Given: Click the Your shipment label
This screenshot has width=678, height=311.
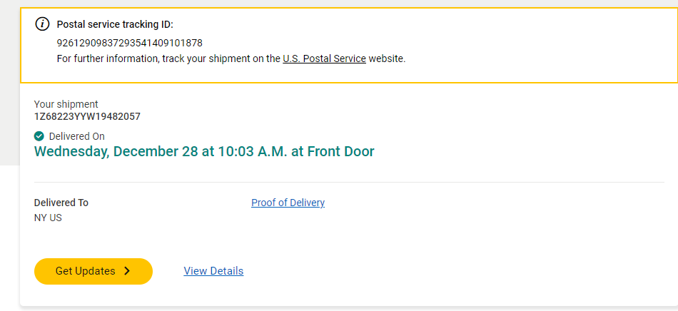Looking at the screenshot, I should pos(66,104).
